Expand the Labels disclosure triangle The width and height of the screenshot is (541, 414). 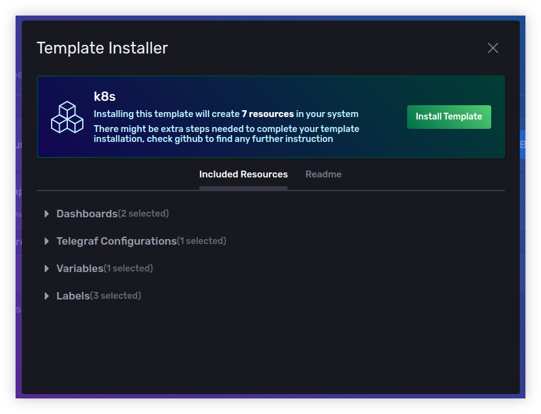pos(47,296)
